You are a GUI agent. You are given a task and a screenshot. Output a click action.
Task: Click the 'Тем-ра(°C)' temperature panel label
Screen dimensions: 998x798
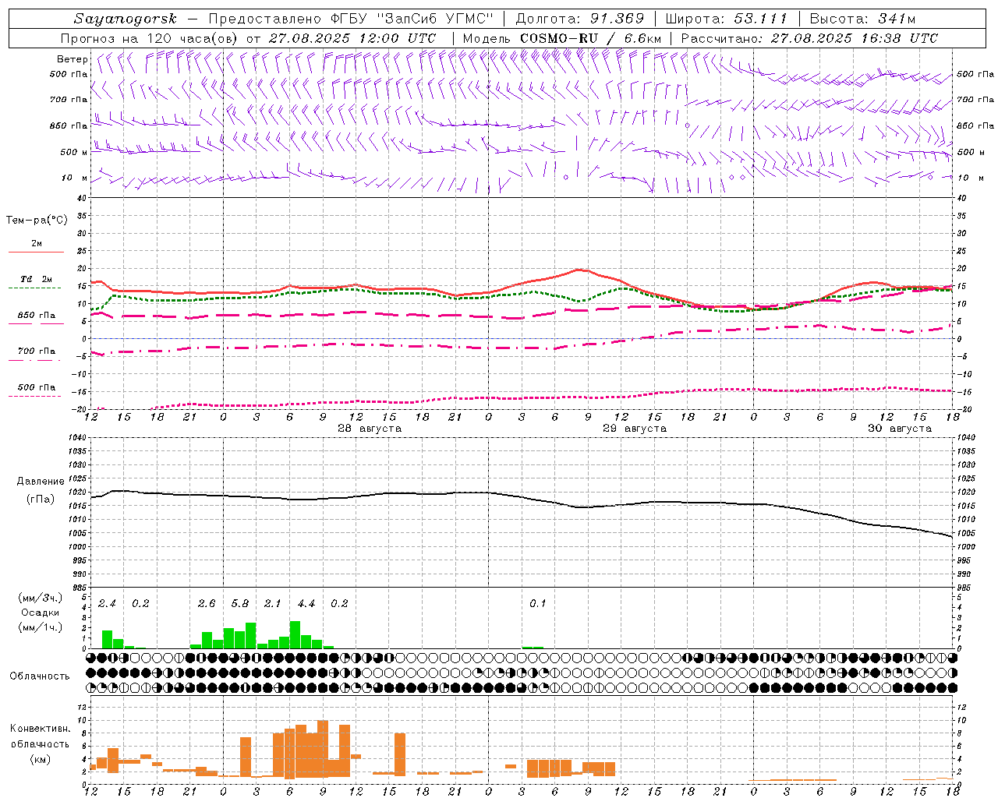coord(37,221)
